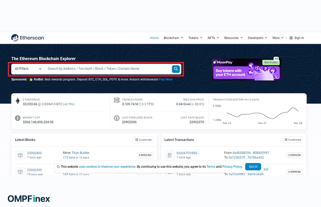321x207 pixels.
Task: Click the Sign In user icon
Action: pos(291,38)
